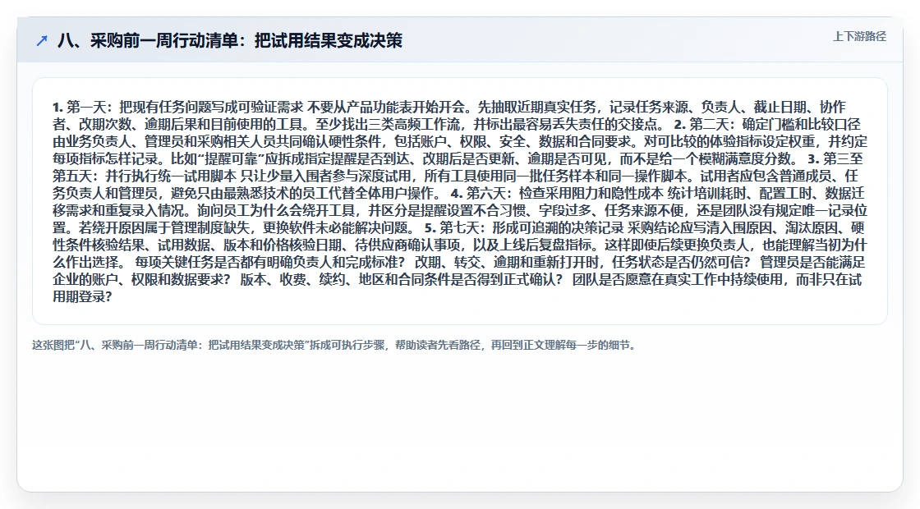Image resolution: width=920 pixels, height=509 pixels.
Task: Click the heading 八、采购前一周行动清单
Action: tap(230, 40)
